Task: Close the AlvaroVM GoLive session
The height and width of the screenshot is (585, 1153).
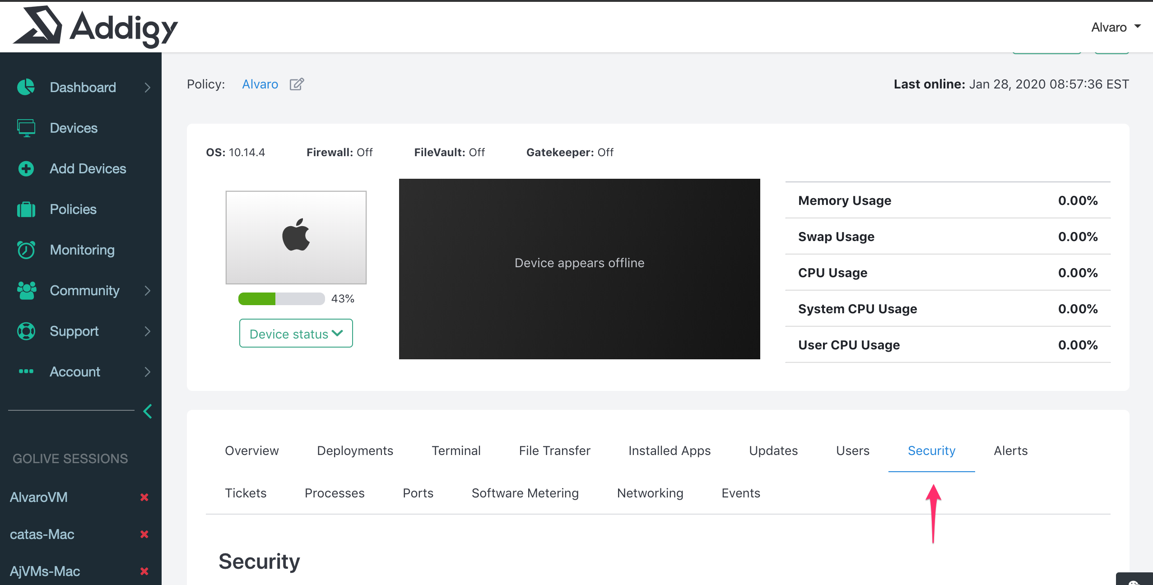Action: tap(144, 497)
